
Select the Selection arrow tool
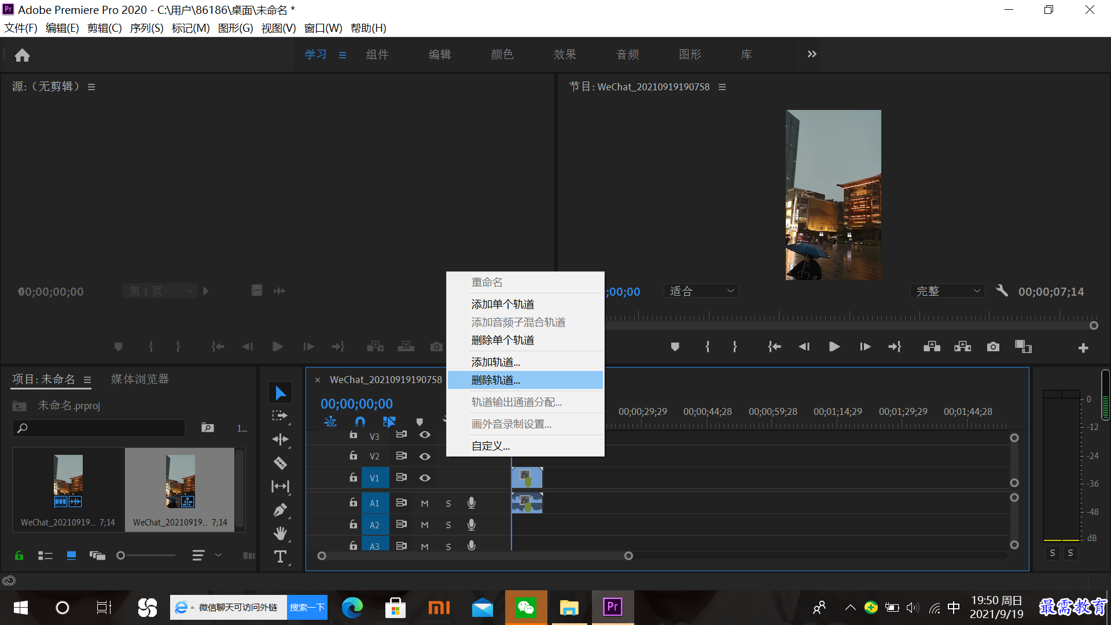coord(280,393)
